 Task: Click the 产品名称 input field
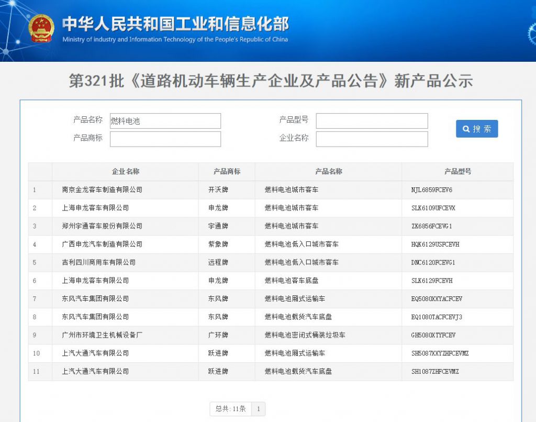click(x=165, y=121)
